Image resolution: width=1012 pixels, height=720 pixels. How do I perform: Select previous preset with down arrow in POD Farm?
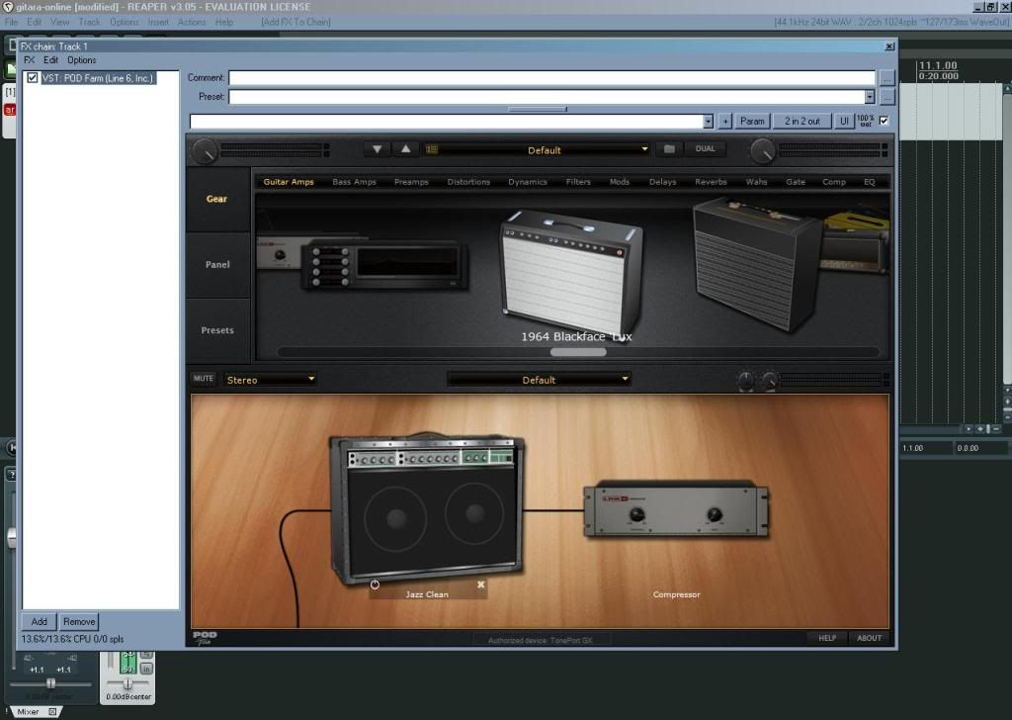pos(377,149)
